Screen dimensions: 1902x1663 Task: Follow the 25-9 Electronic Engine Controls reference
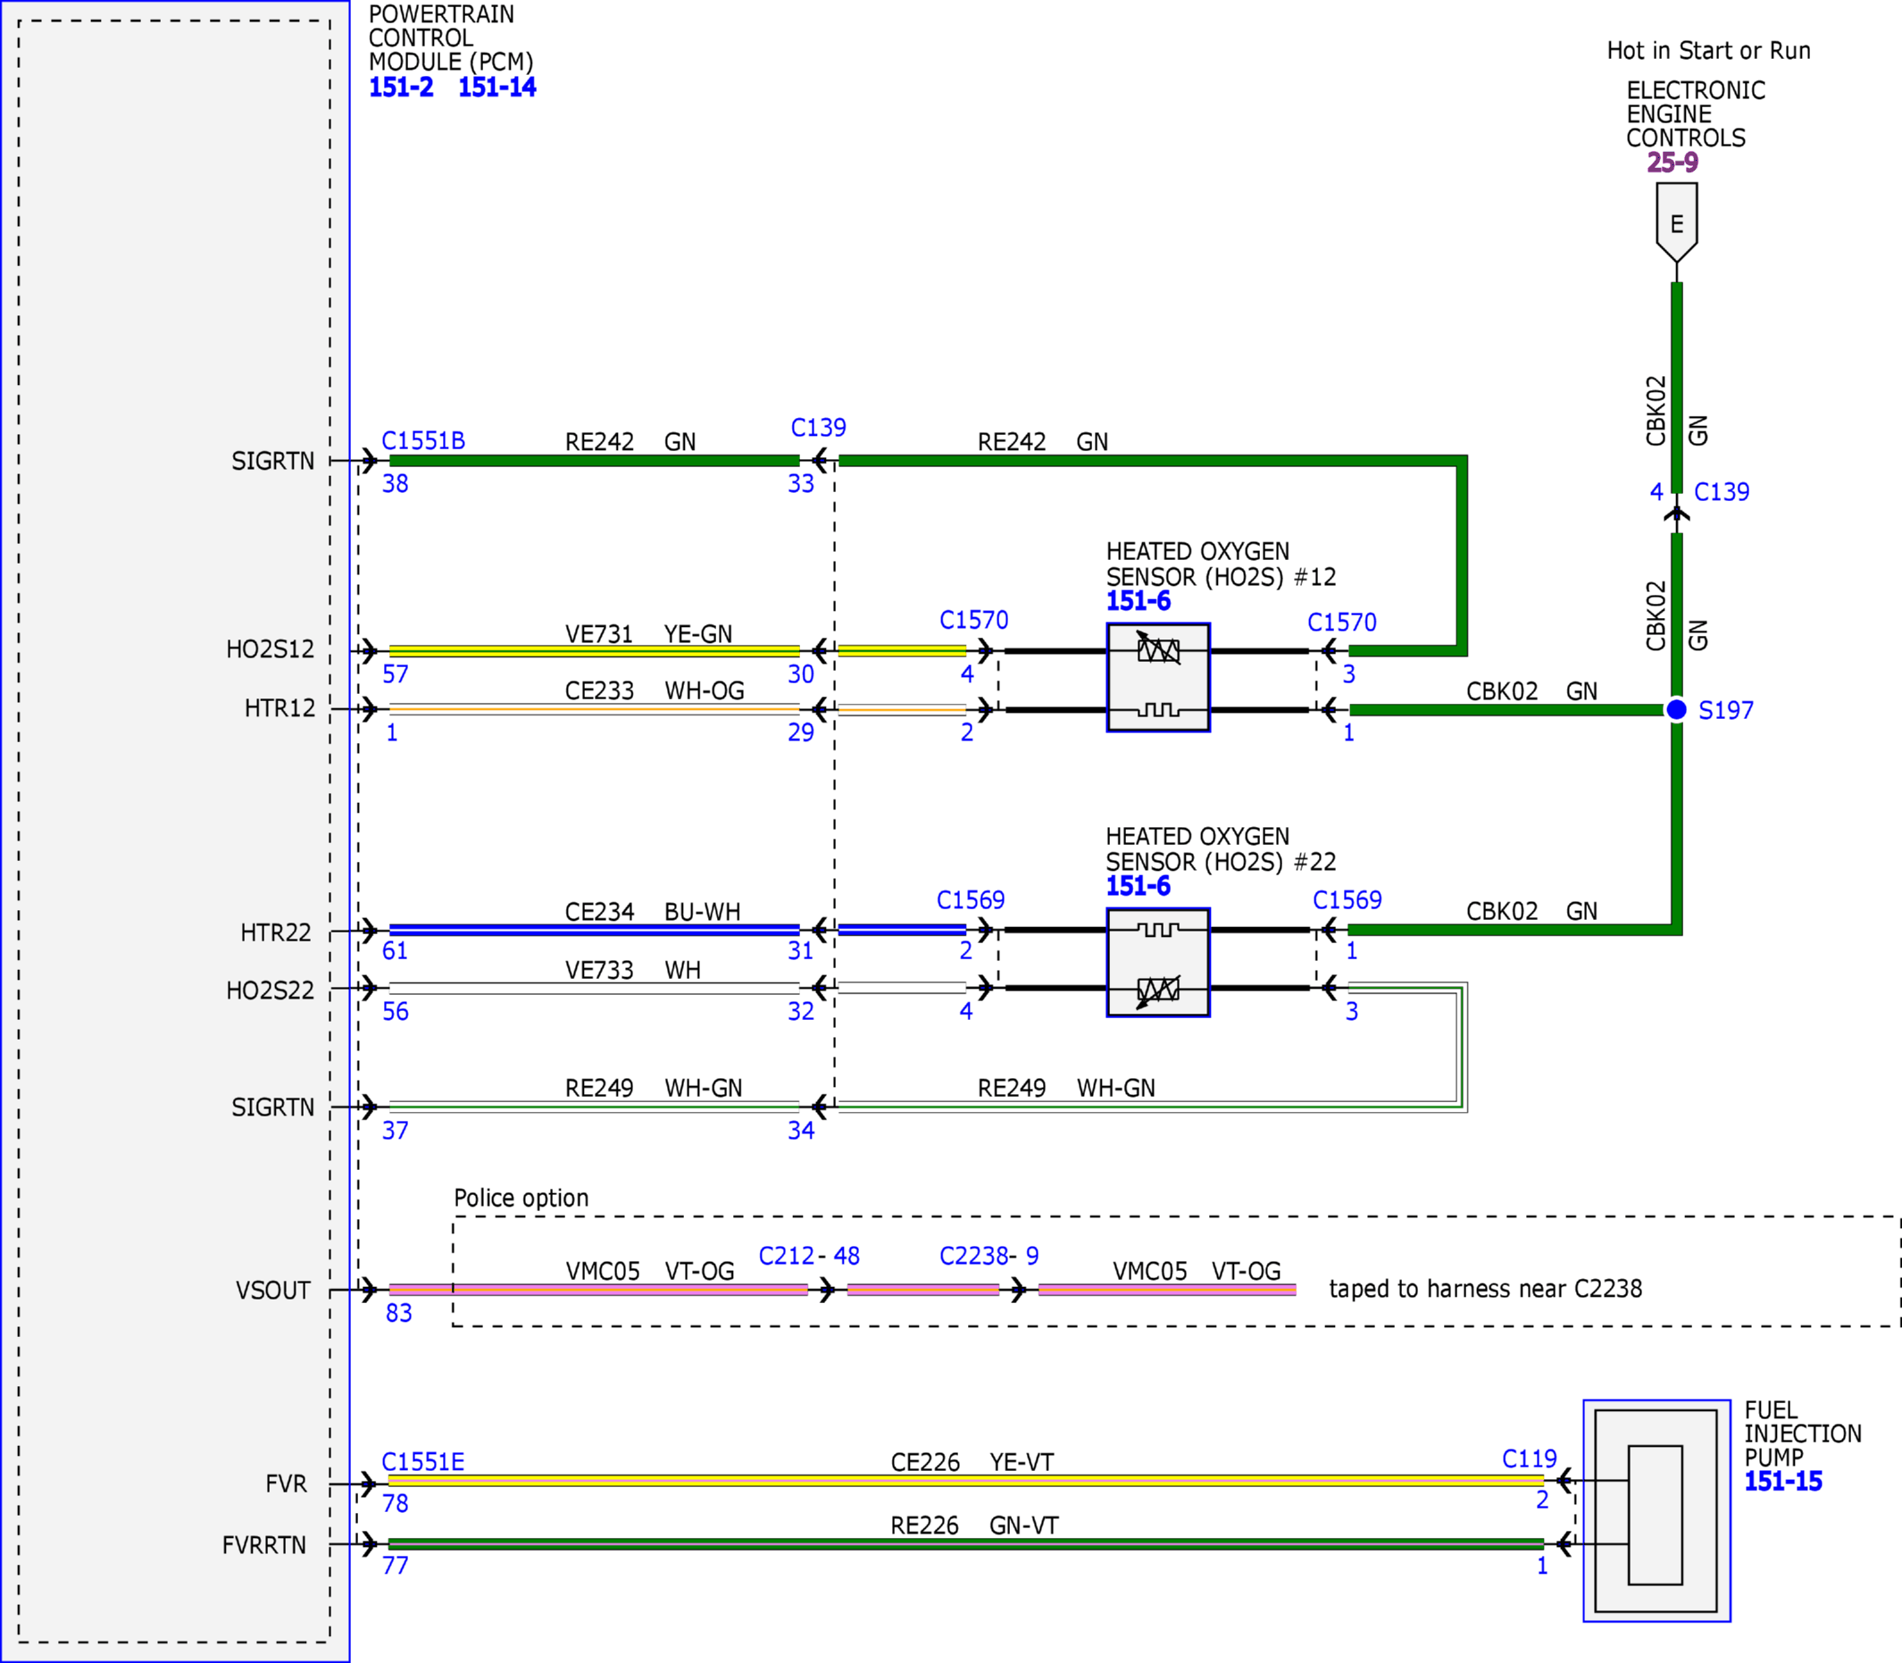click(x=1673, y=163)
